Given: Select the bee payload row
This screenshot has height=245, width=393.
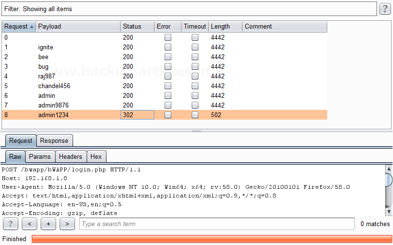Looking at the screenshot, I should (x=165, y=57).
